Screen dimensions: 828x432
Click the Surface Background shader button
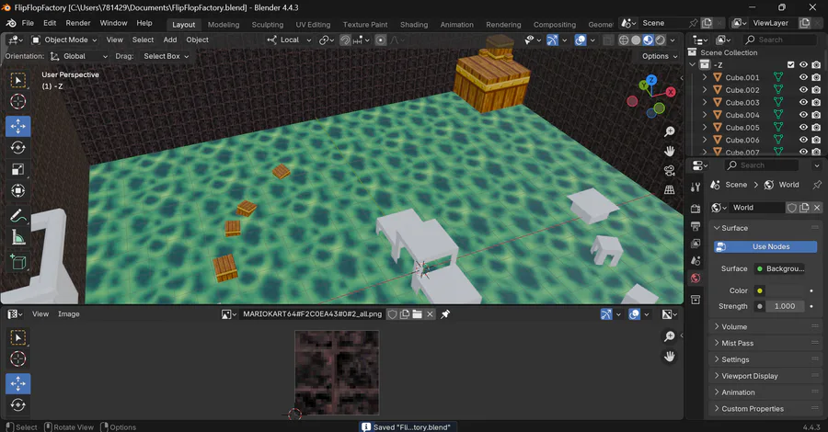point(780,269)
